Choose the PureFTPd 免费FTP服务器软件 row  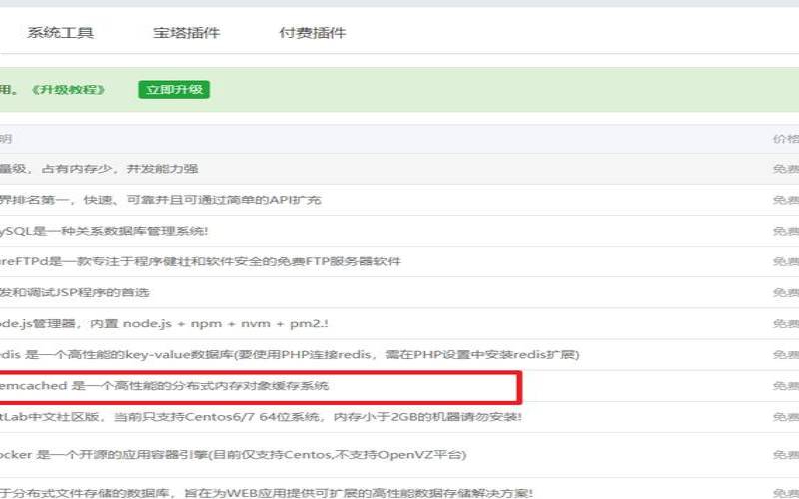coord(200,261)
